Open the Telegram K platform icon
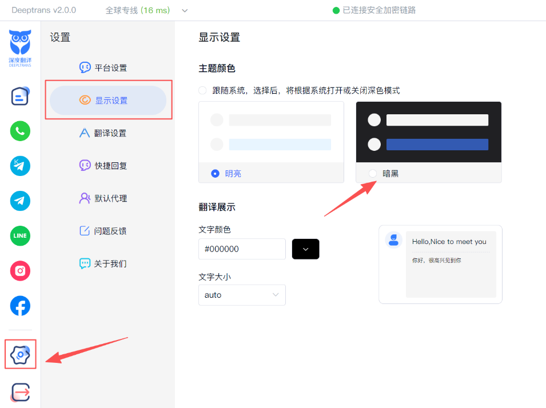This screenshot has height=408, width=546. pos(20,166)
